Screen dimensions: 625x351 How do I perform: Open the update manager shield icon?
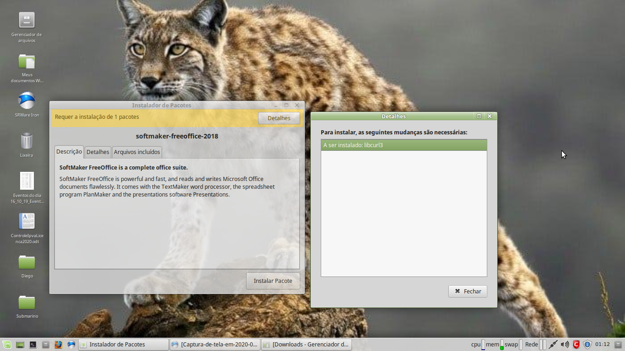click(588, 345)
